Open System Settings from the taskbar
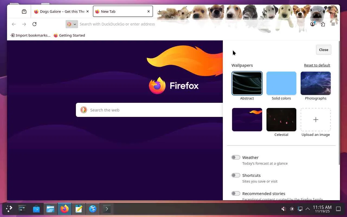 (22, 209)
